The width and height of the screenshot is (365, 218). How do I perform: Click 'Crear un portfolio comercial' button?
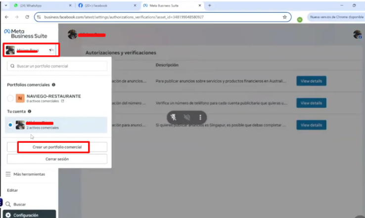click(57, 147)
